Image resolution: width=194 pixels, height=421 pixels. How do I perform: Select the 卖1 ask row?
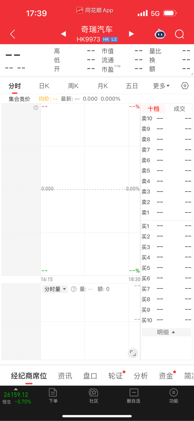[x=166, y=213]
